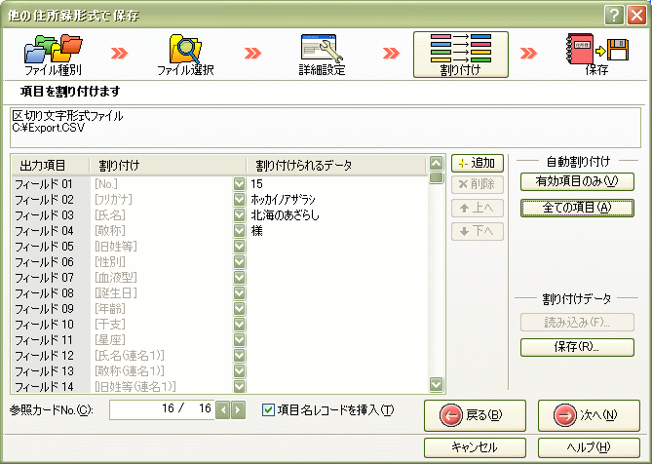Image resolution: width=652 pixels, height=464 pixels.
Task: Open dropdown for フィールド 13 [敬称(連名1)]
Action: coord(239,371)
